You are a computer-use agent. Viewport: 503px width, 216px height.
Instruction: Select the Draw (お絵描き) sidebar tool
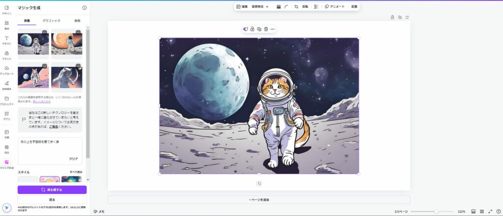pyautogui.click(x=7, y=85)
